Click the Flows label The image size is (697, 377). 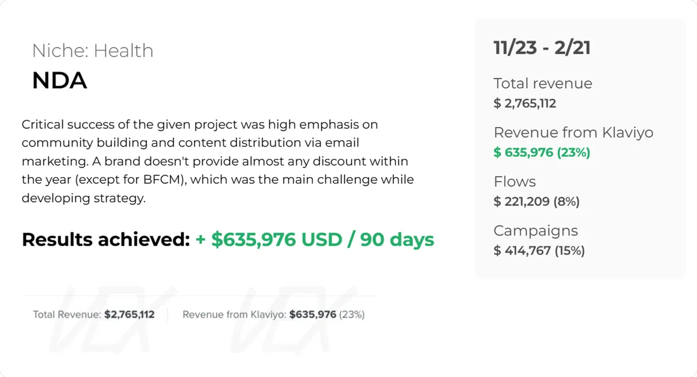click(x=514, y=182)
